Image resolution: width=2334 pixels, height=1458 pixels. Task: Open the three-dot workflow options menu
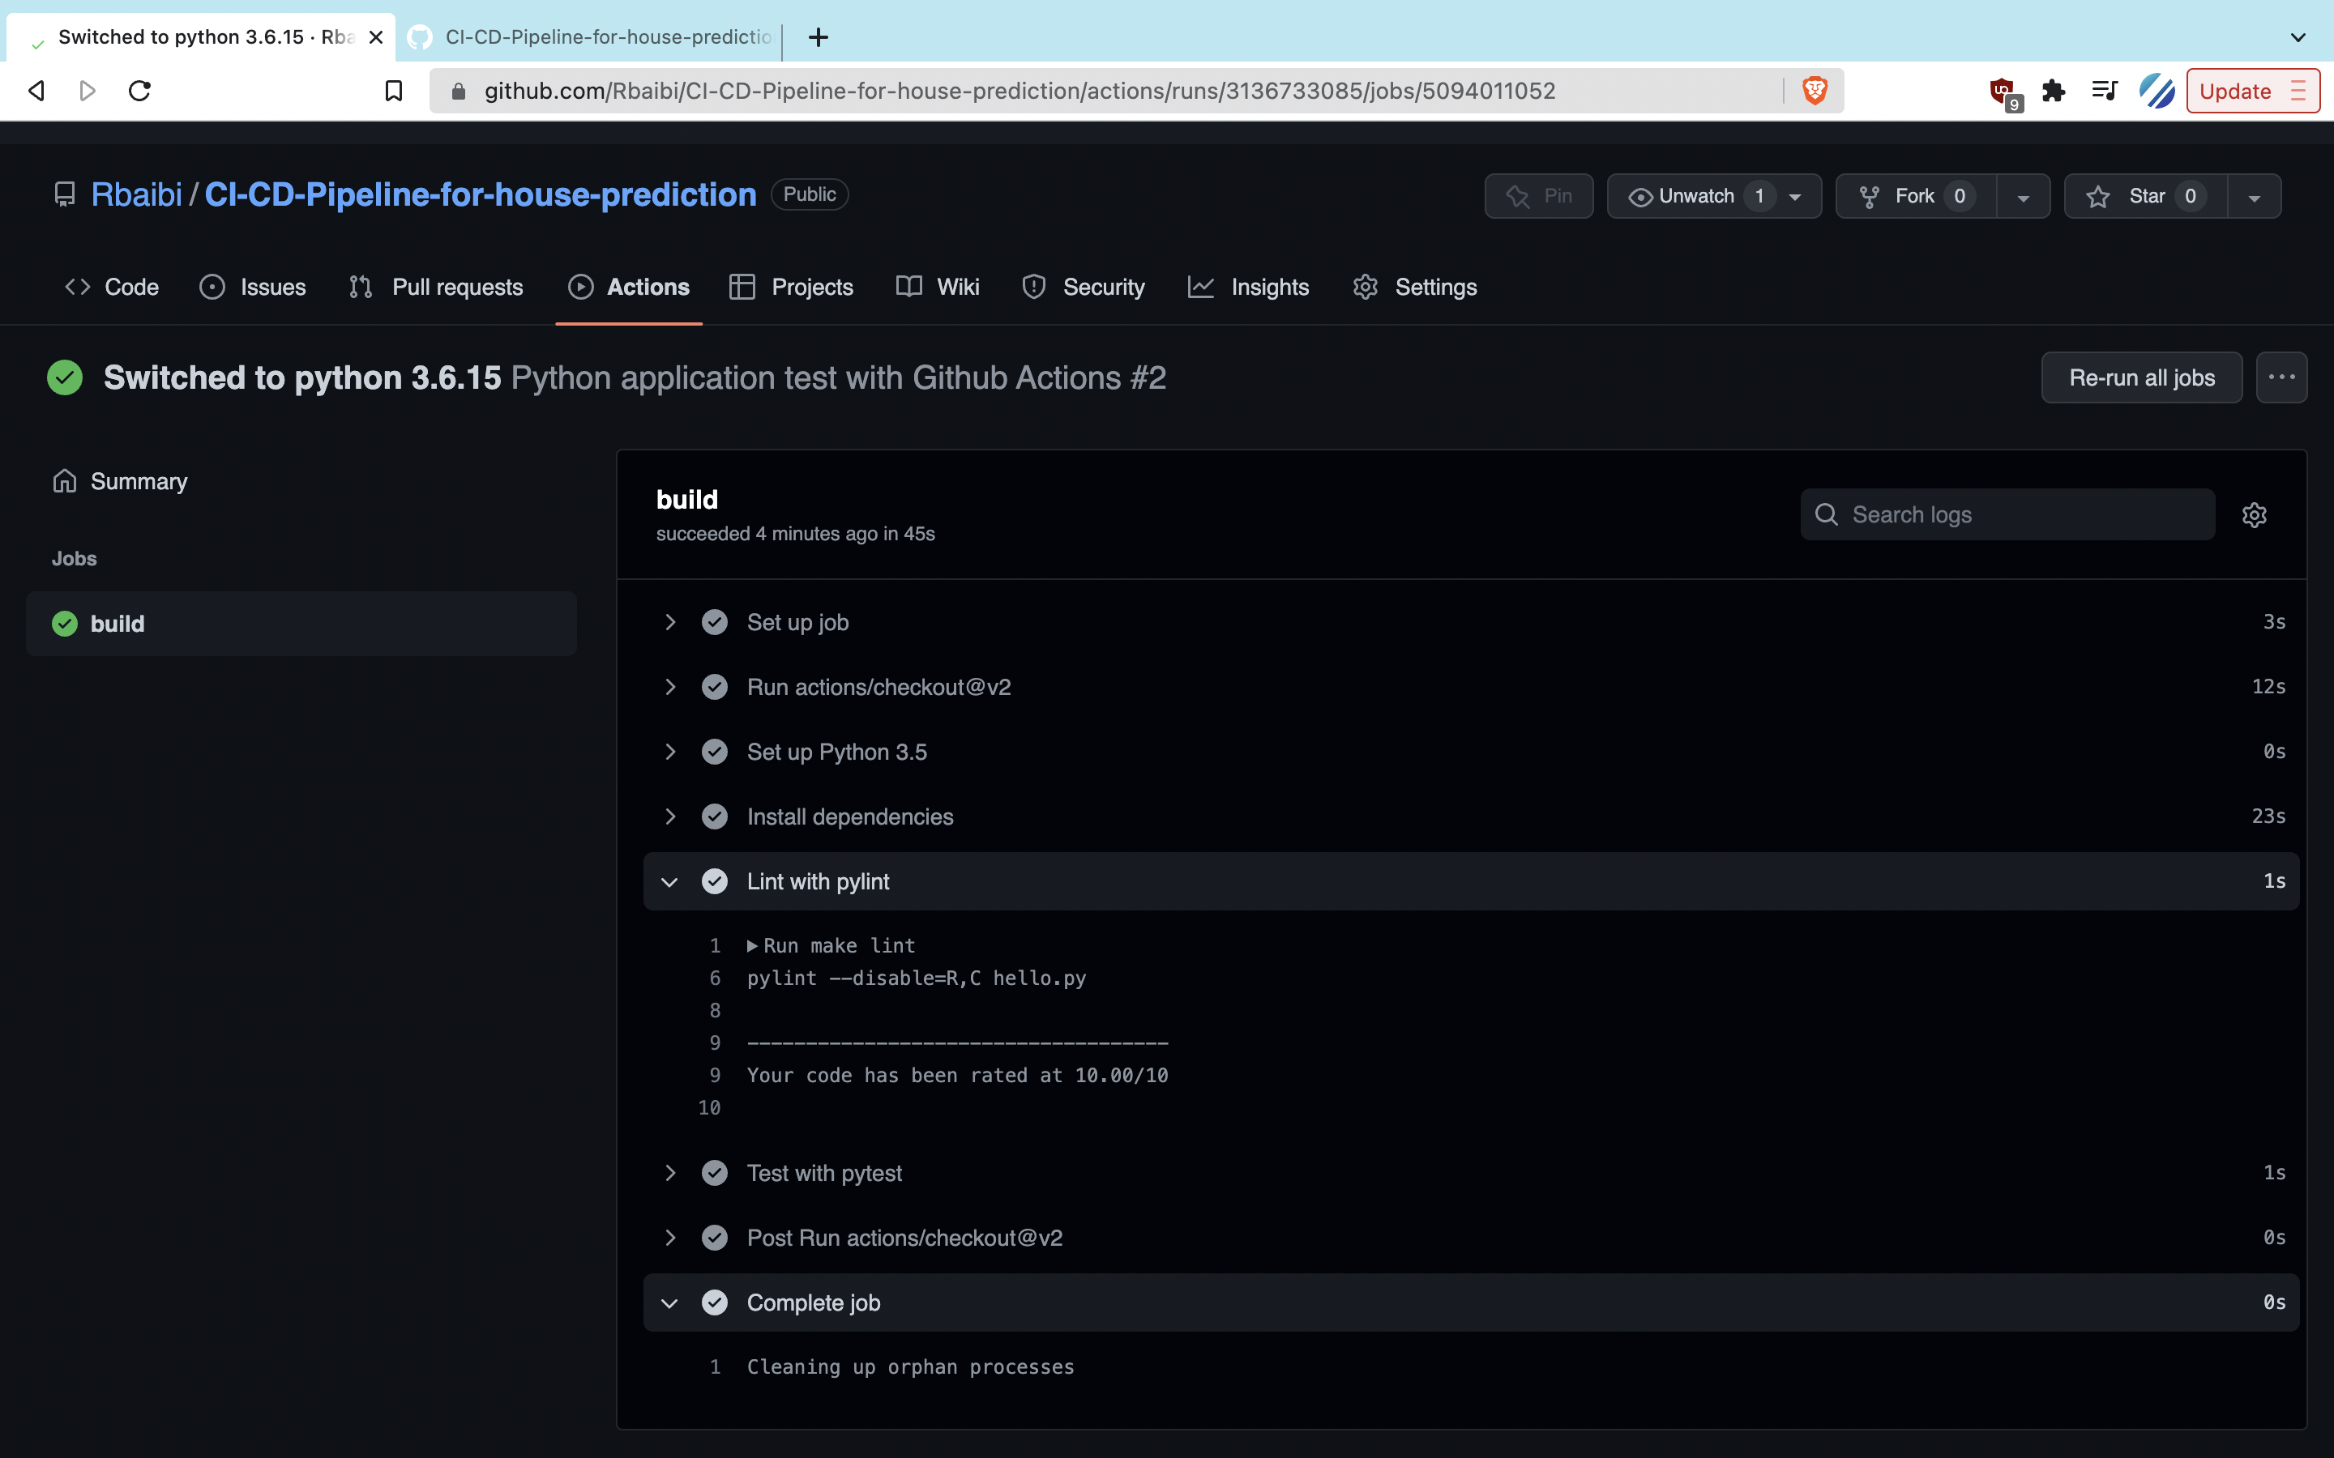pyautogui.click(x=2281, y=378)
